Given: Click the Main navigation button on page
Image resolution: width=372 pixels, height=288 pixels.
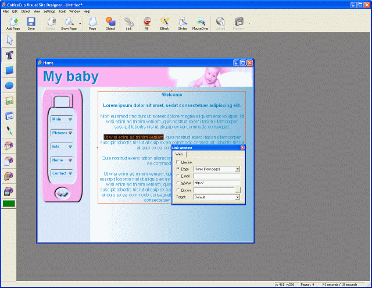Looking at the screenshot, I should pyautogui.click(x=62, y=119).
